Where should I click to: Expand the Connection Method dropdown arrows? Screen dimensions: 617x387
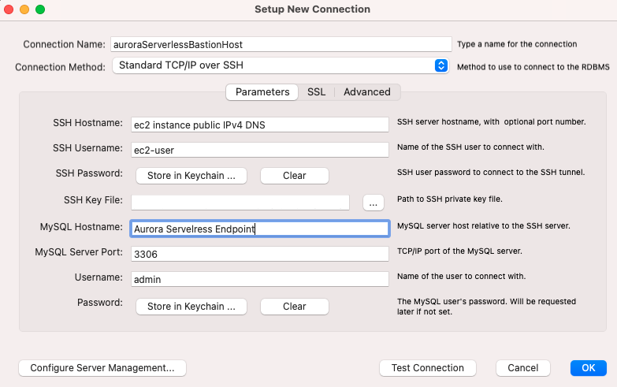tap(441, 65)
